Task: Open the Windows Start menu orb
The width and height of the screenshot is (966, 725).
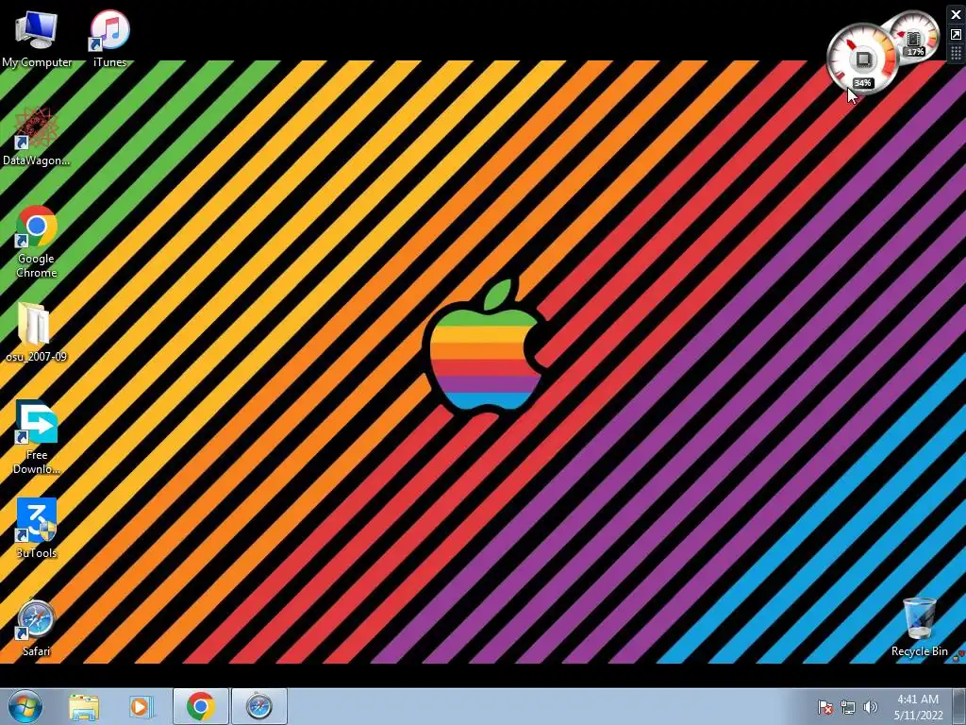Action: 25,706
